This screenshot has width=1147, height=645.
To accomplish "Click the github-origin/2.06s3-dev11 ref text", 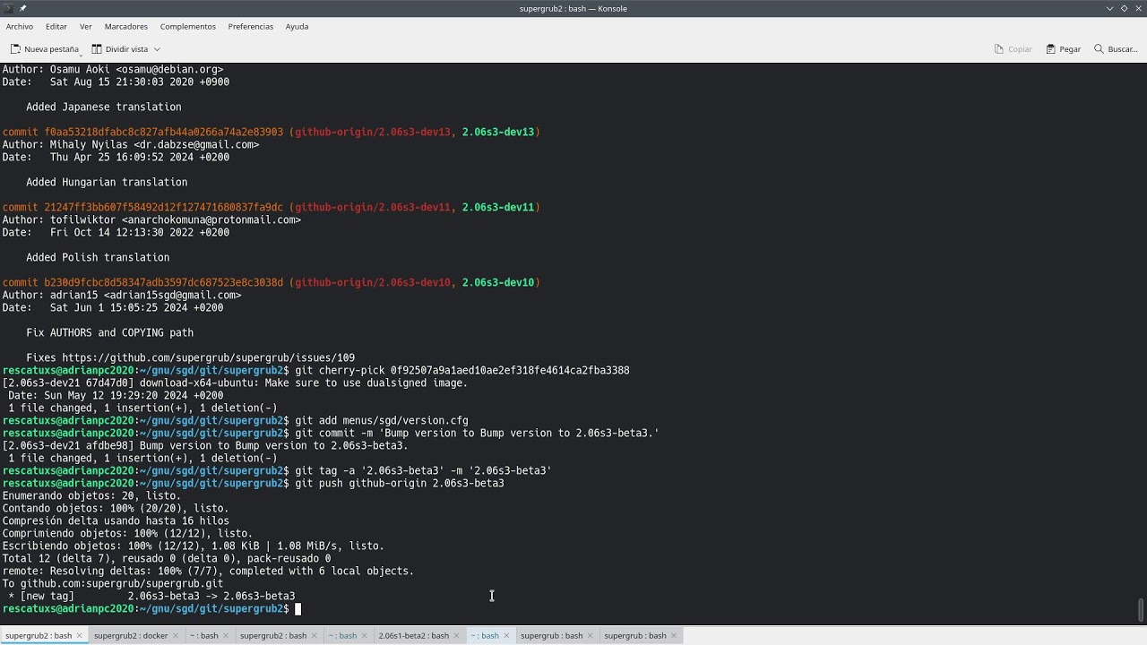I will 373,207.
